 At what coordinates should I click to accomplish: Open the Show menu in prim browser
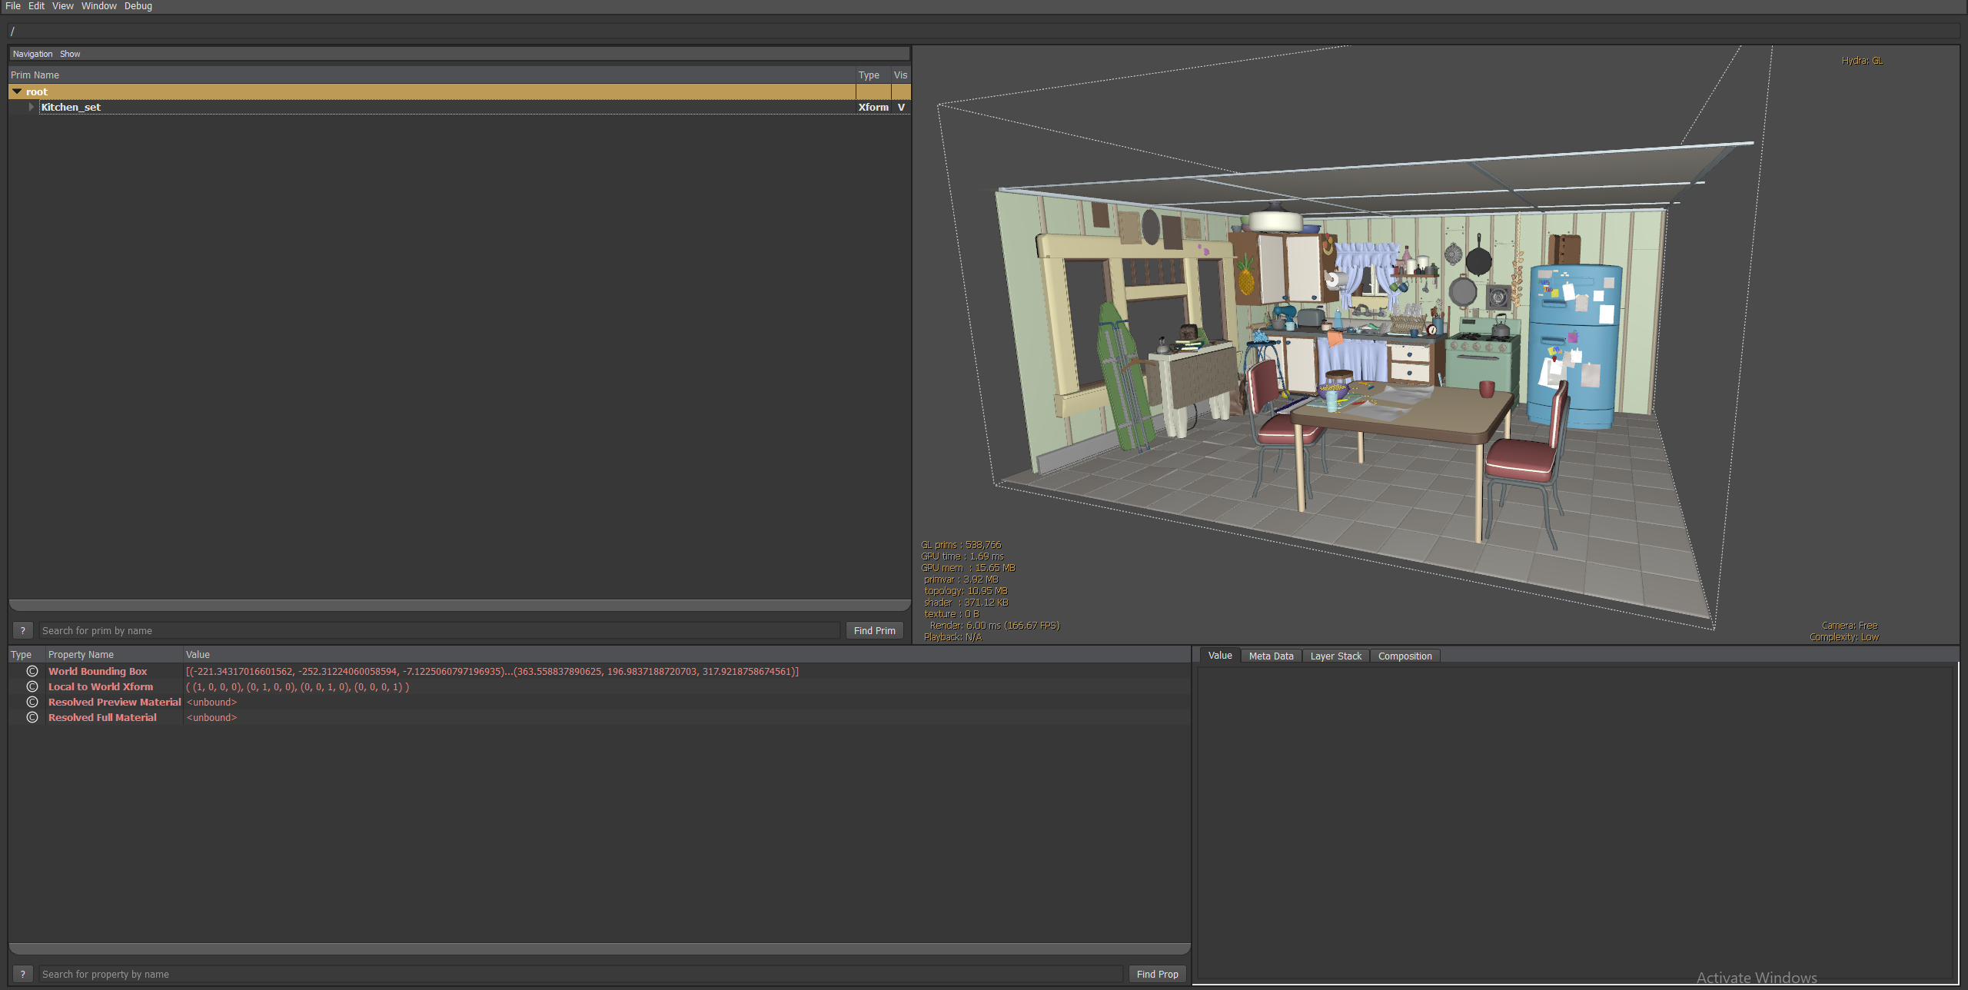click(70, 54)
